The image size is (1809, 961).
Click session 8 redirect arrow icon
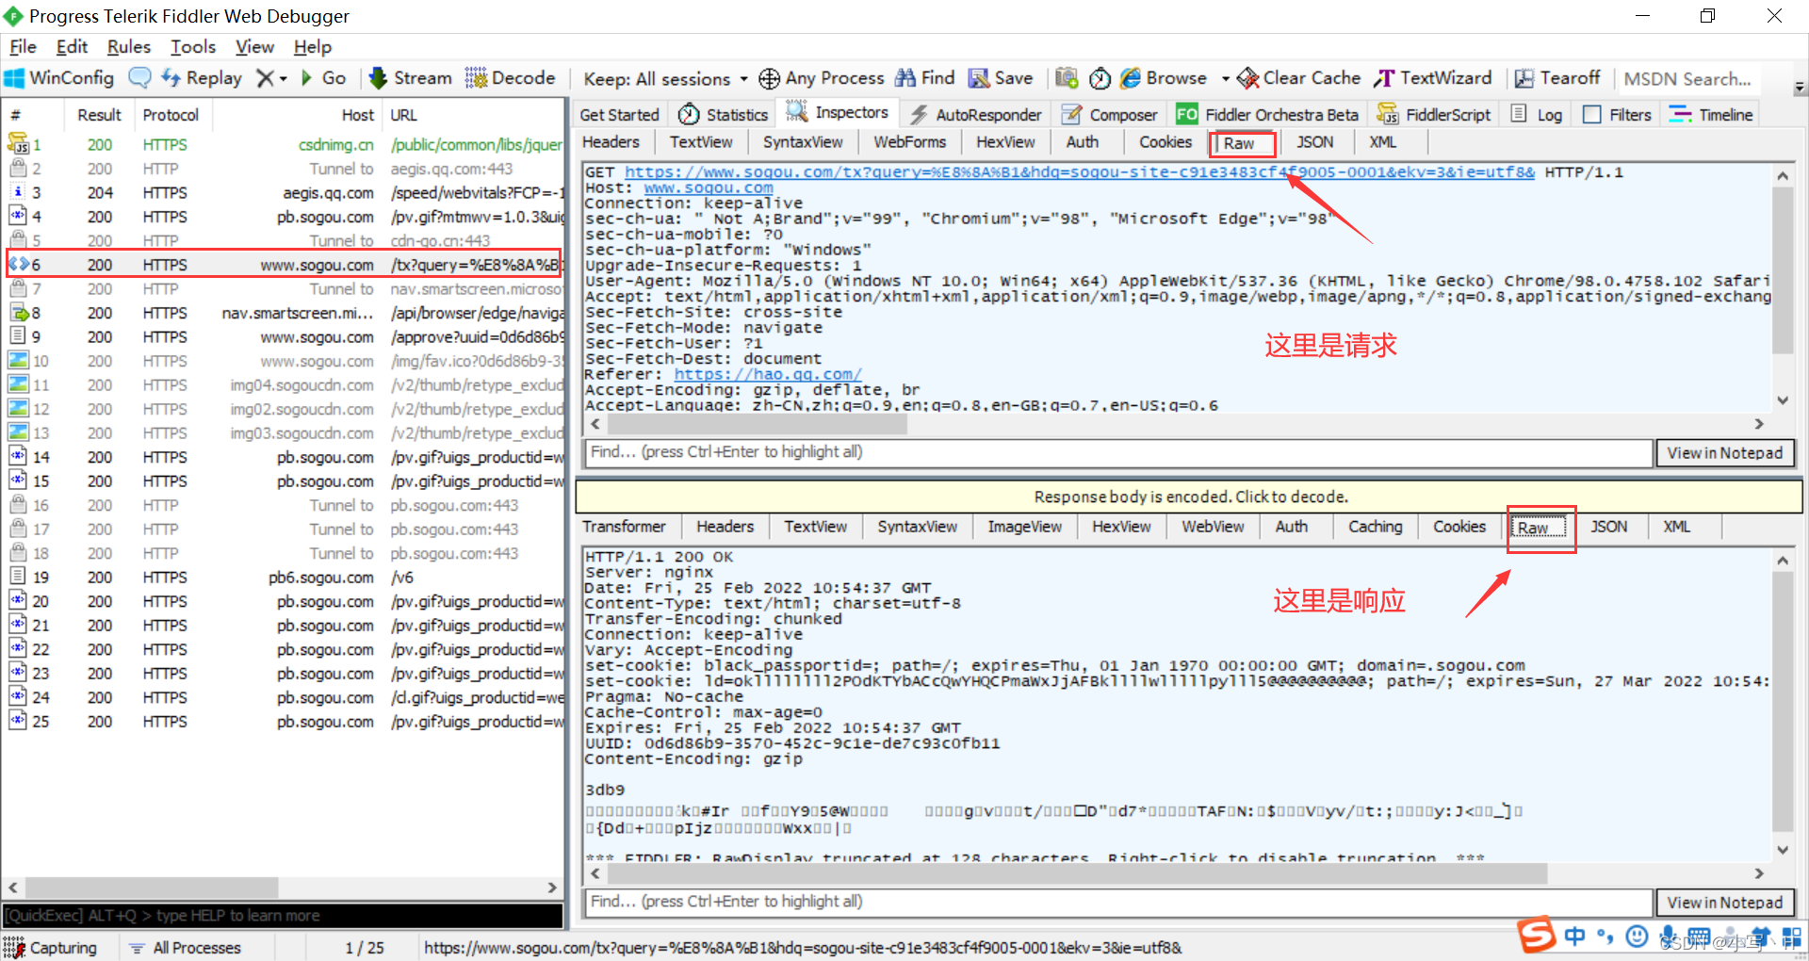coord(18,312)
